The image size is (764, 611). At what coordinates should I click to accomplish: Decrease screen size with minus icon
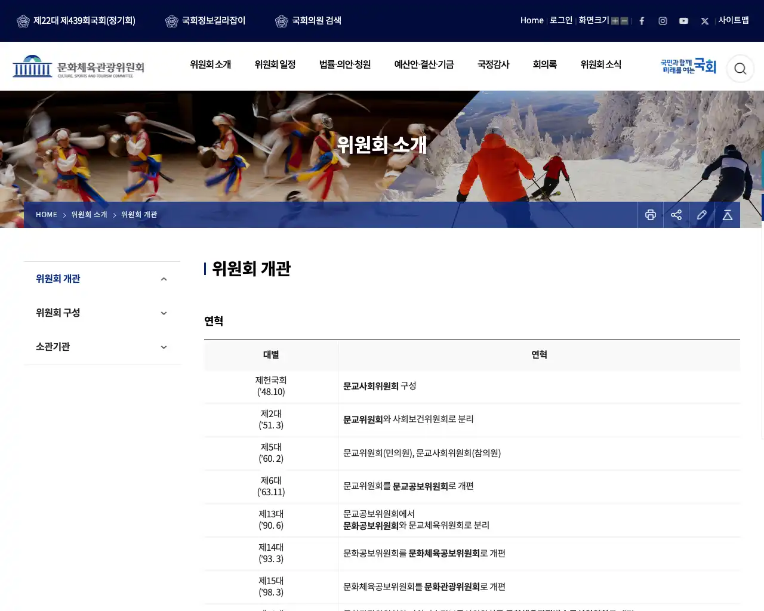point(624,21)
